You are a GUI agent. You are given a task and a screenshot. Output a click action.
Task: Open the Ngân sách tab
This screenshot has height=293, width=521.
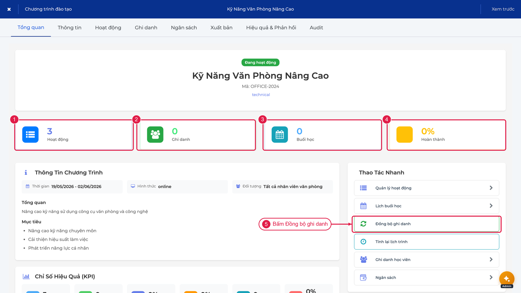pos(184,27)
